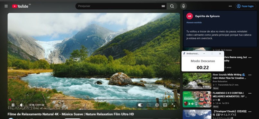The width and height of the screenshot is (259, 119).
Task: Toggle subtitles button in player
Action: [x=149, y=105]
